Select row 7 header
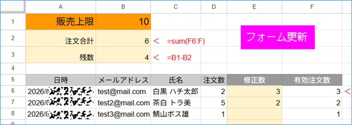Screen dimensions: 352x125 [x=13, y=103]
